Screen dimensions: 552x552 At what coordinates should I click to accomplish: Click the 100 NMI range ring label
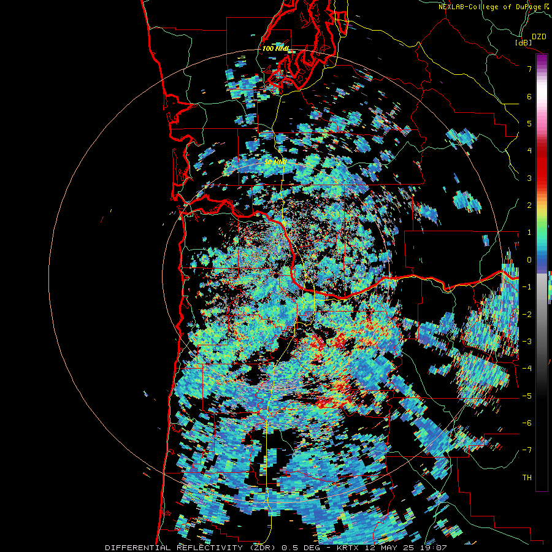275,48
